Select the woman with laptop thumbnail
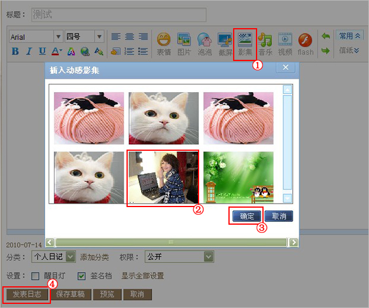 tap(163, 177)
